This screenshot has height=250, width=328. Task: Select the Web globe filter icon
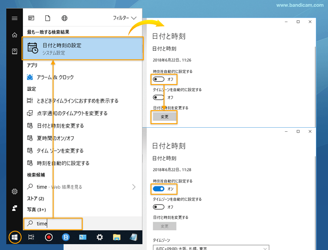tap(65, 18)
